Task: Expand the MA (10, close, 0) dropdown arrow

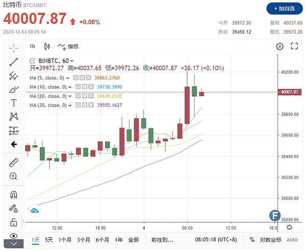Action: [67, 87]
